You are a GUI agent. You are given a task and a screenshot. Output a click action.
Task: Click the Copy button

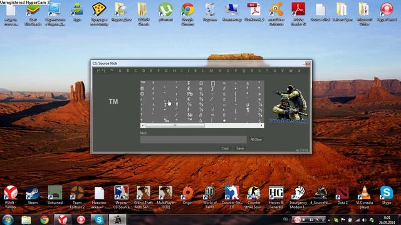pyautogui.click(x=225, y=148)
